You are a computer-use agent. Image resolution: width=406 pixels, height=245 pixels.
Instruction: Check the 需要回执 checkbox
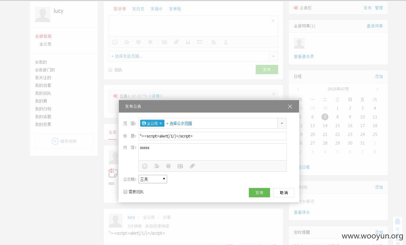pos(125,192)
